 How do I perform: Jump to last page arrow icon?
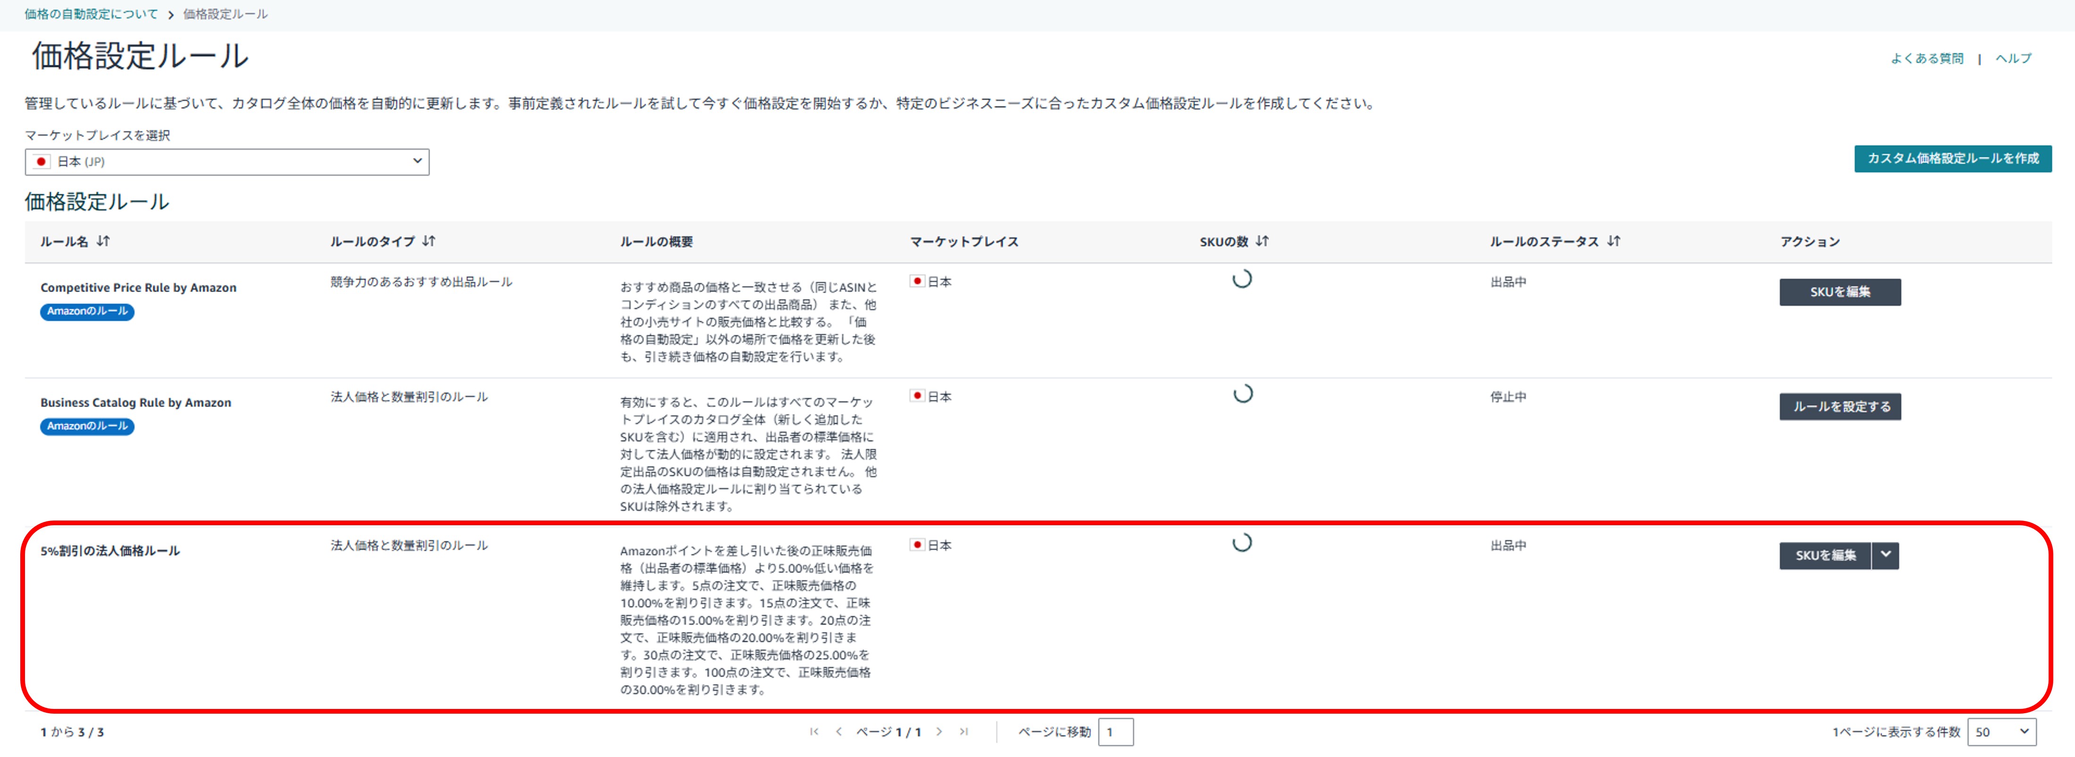(x=964, y=731)
